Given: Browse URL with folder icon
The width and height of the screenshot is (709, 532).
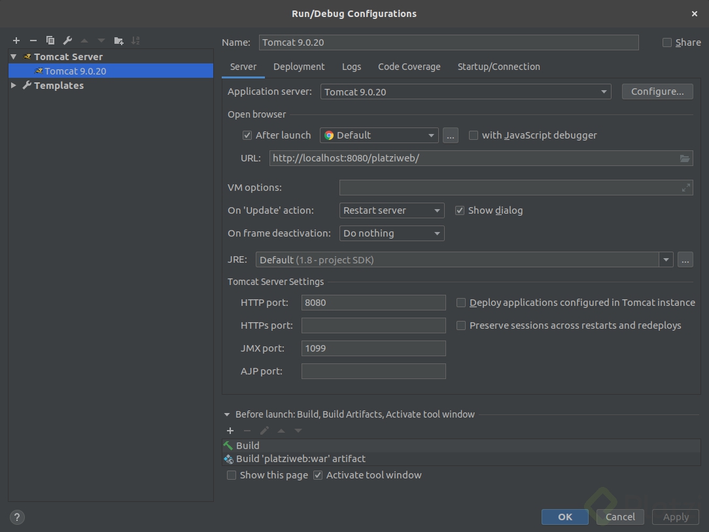Looking at the screenshot, I should pyautogui.click(x=685, y=158).
